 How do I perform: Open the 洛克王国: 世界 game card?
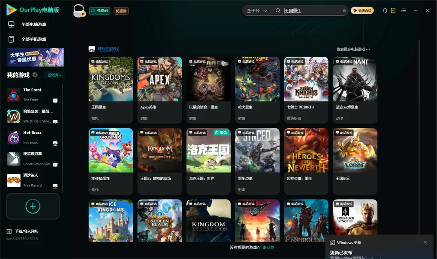(x=208, y=161)
